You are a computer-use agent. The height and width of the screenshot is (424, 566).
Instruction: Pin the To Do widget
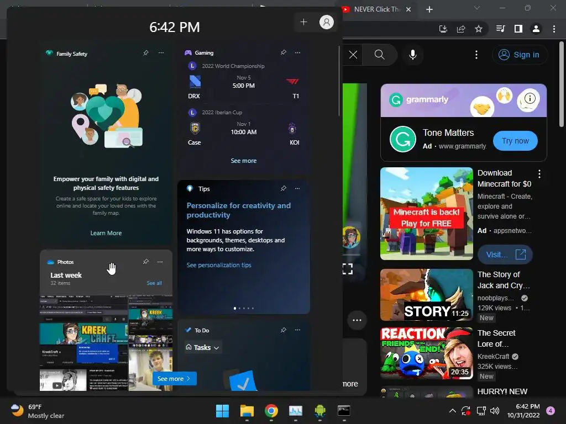[x=284, y=330]
